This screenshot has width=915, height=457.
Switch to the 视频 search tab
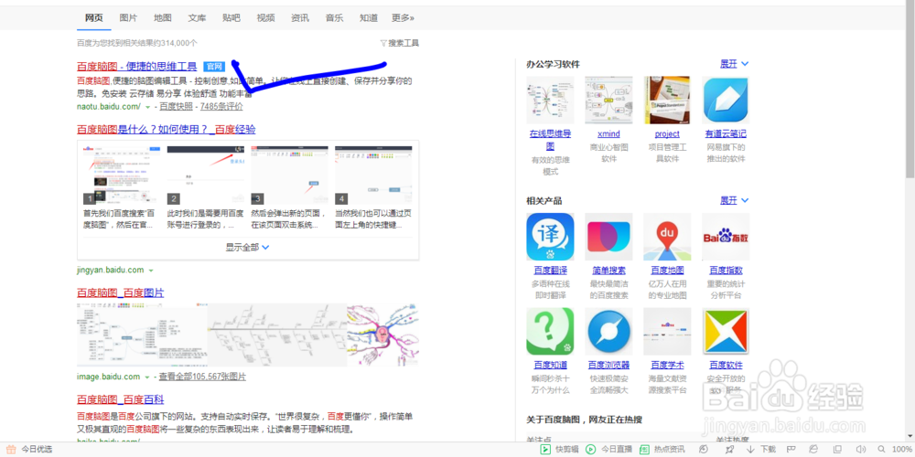click(265, 18)
